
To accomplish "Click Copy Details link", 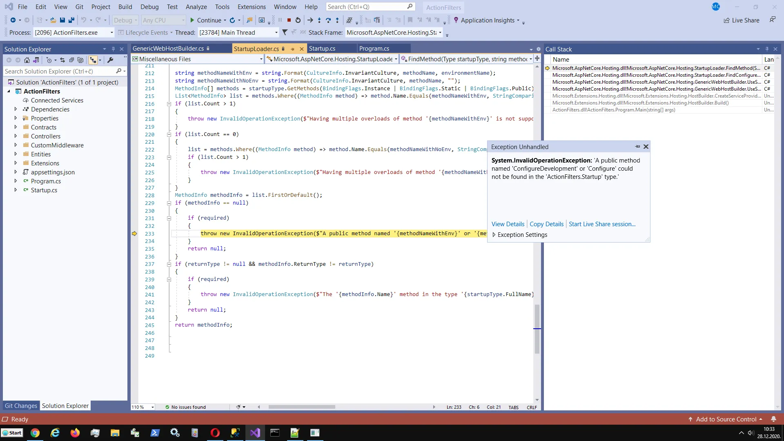I will tap(546, 224).
